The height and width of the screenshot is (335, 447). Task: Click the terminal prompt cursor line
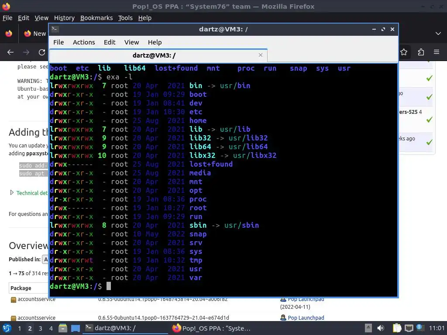80,286
